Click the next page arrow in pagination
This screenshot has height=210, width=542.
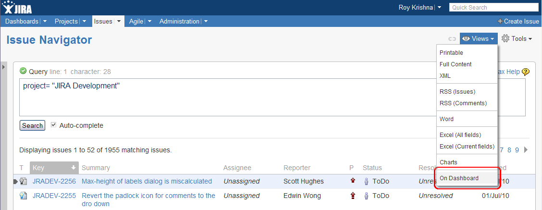(x=526, y=150)
